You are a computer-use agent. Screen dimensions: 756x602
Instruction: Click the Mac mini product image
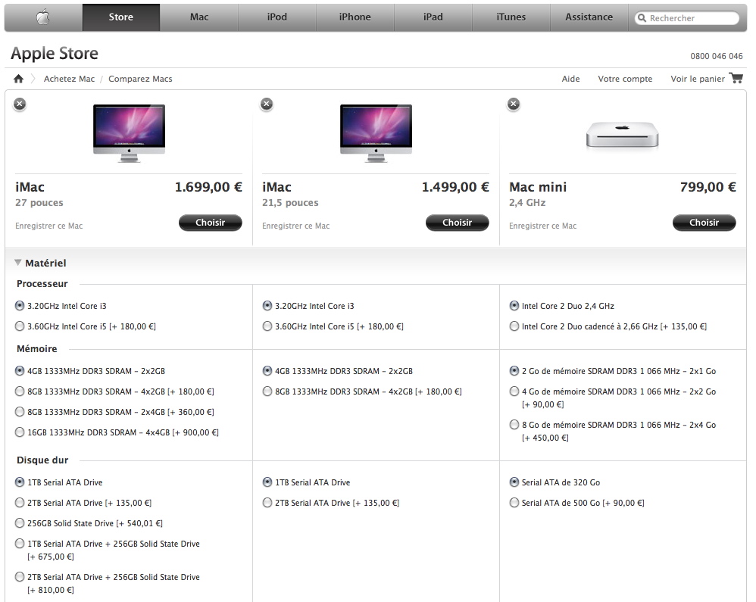tap(623, 135)
